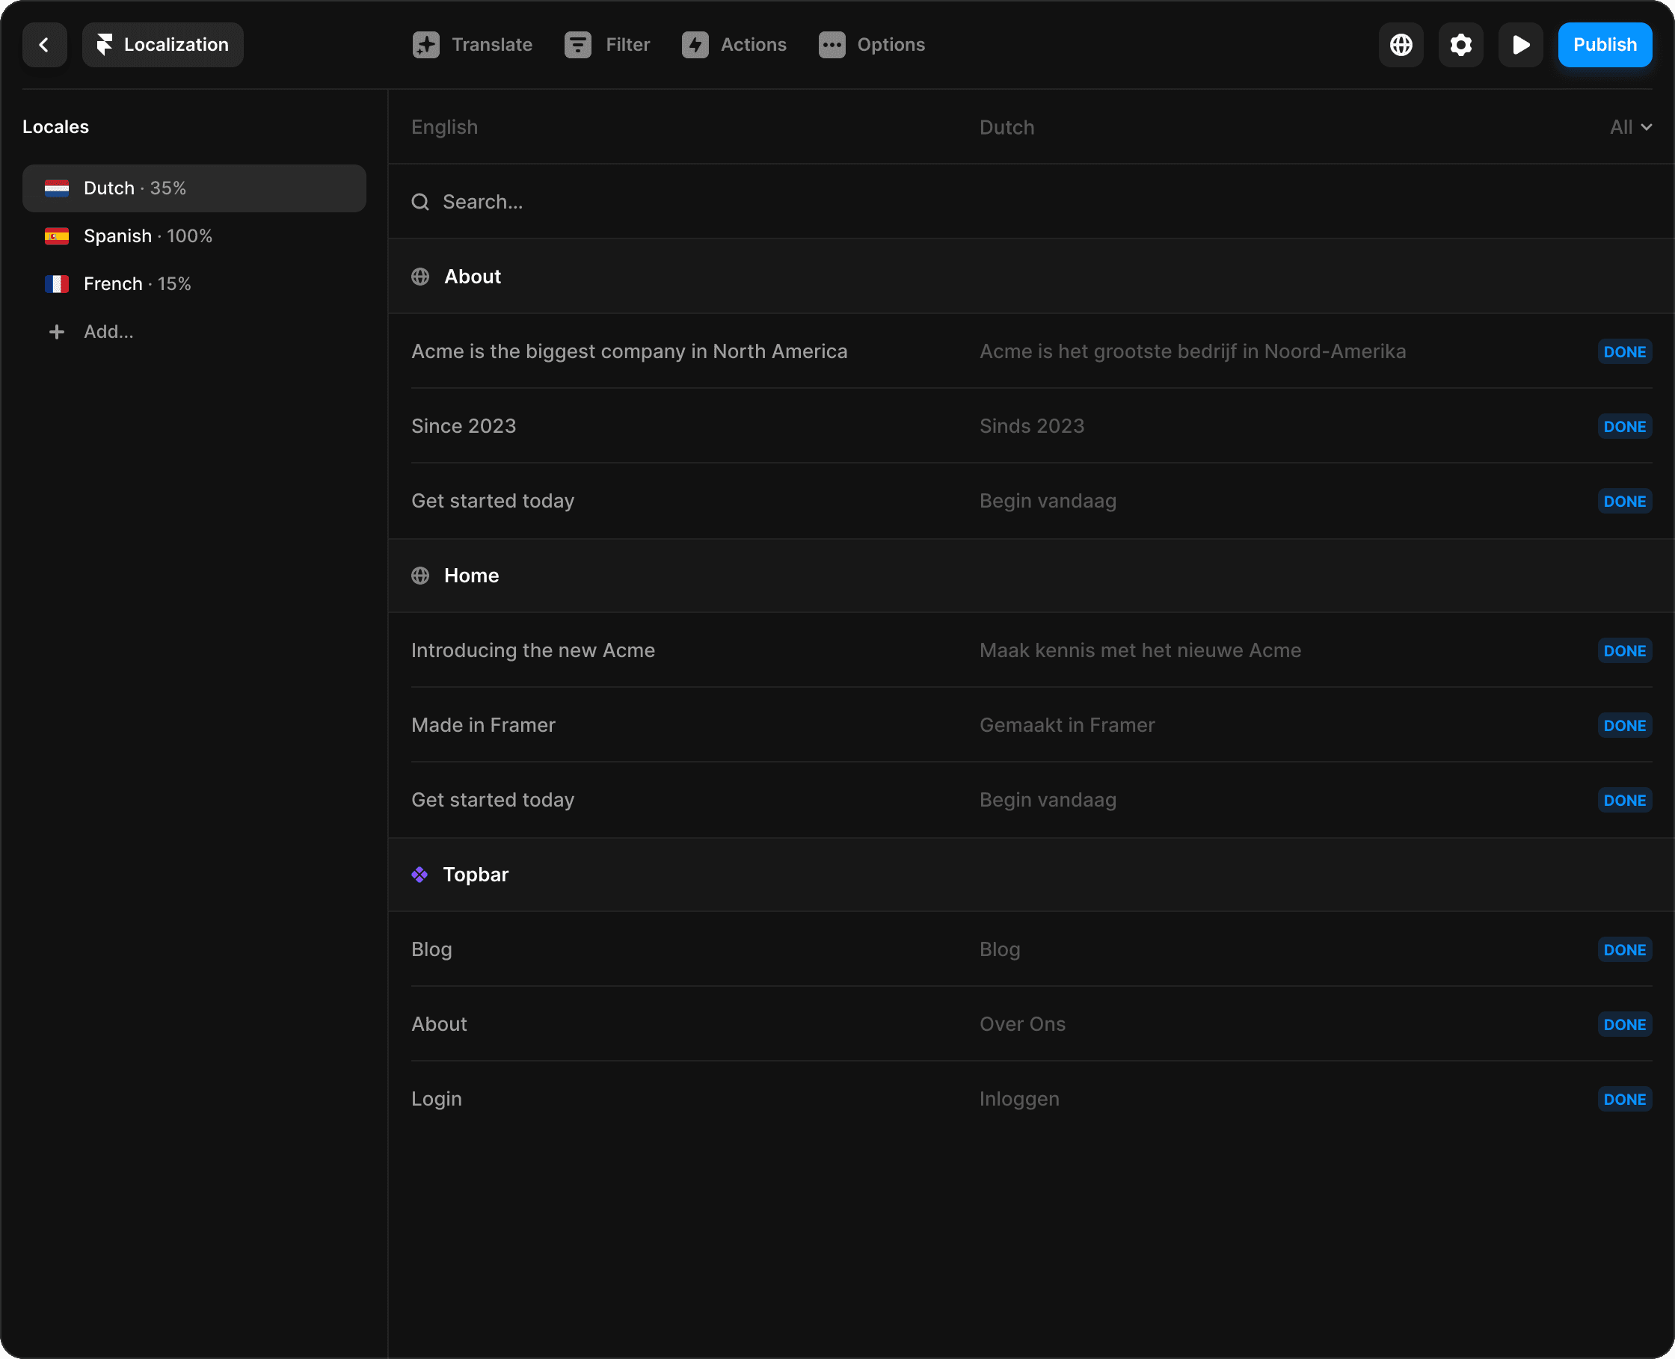
Task: Click Add to add a locale
Action: (107, 331)
